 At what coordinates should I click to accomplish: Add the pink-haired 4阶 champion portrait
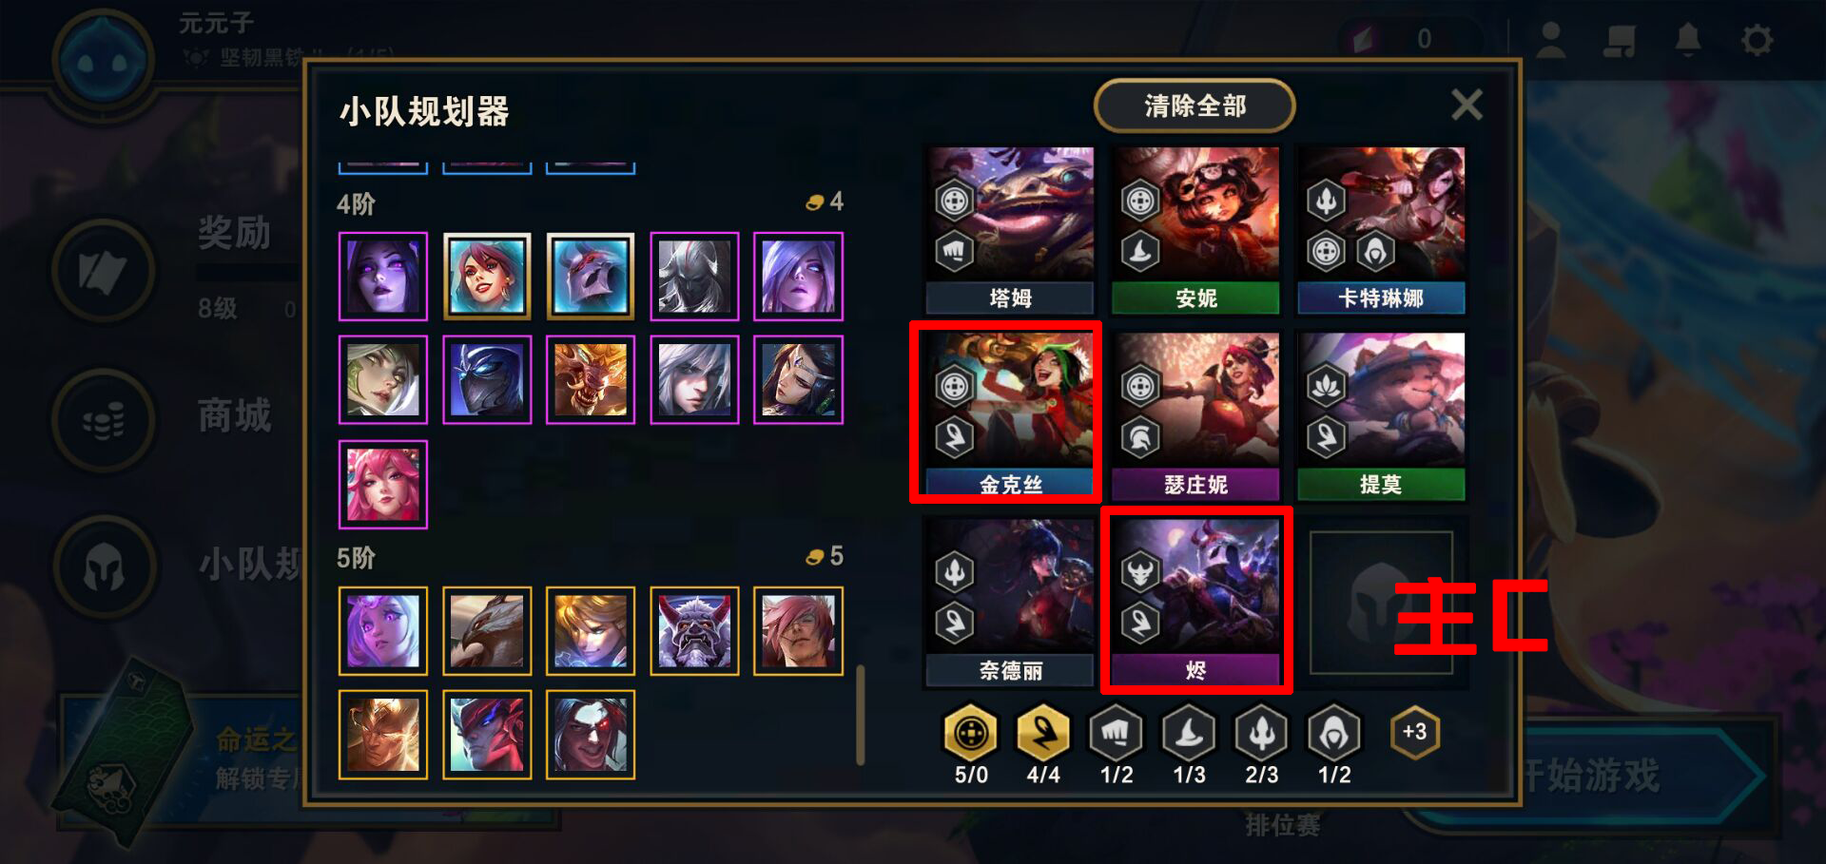(x=383, y=484)
